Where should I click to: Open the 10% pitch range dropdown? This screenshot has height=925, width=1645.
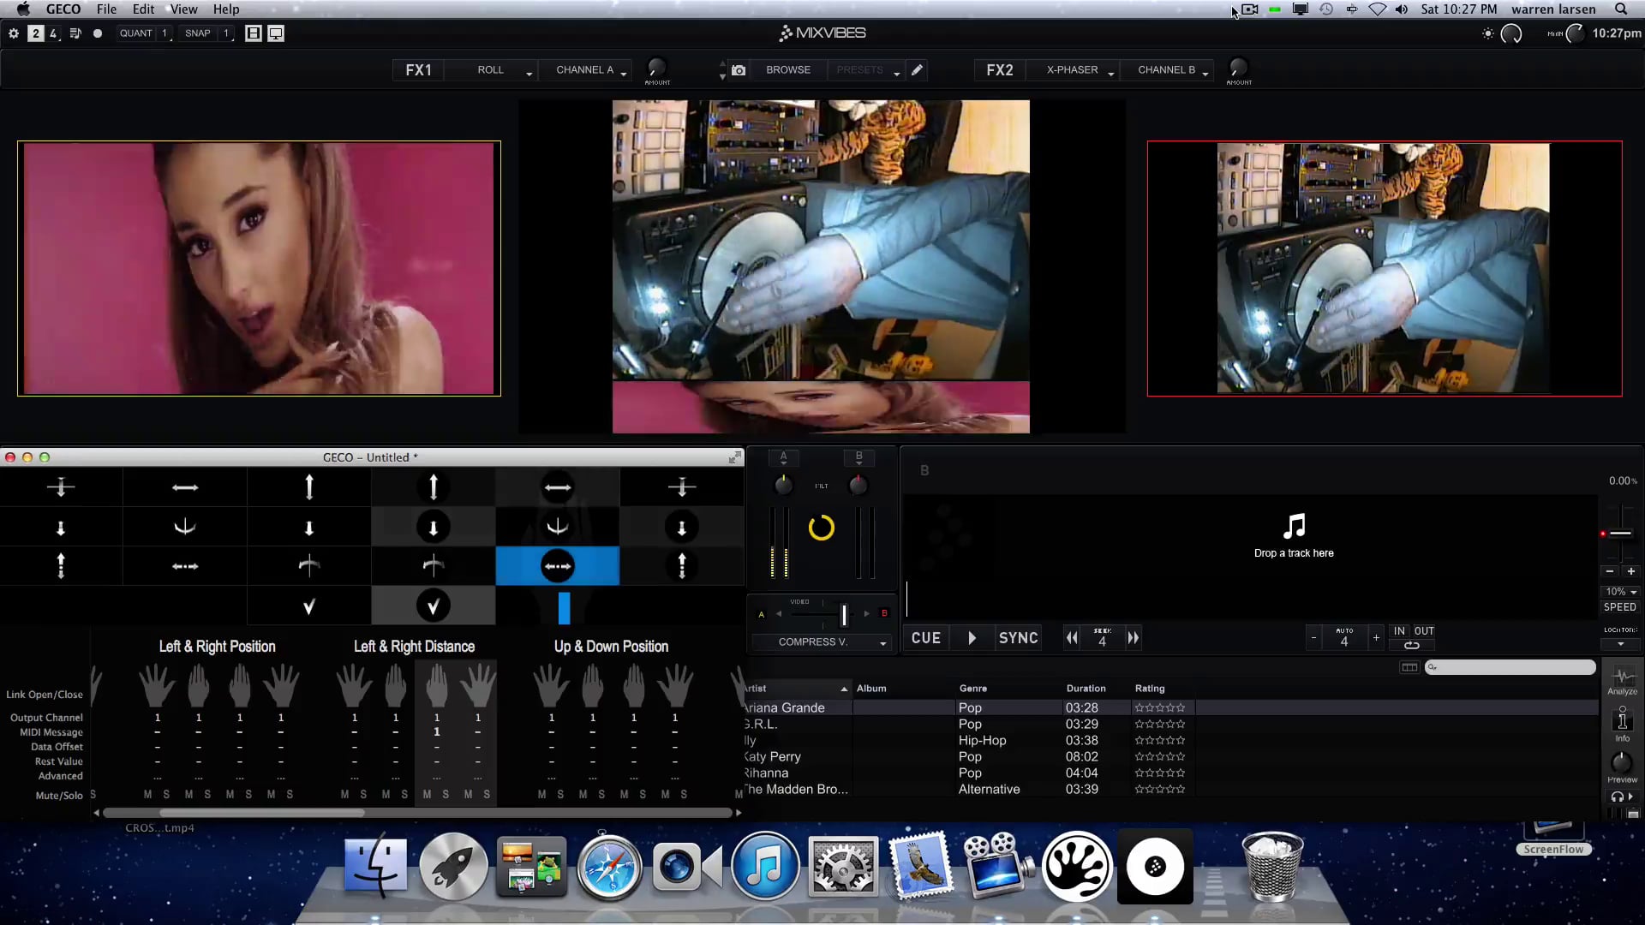tap(1619, 592)
